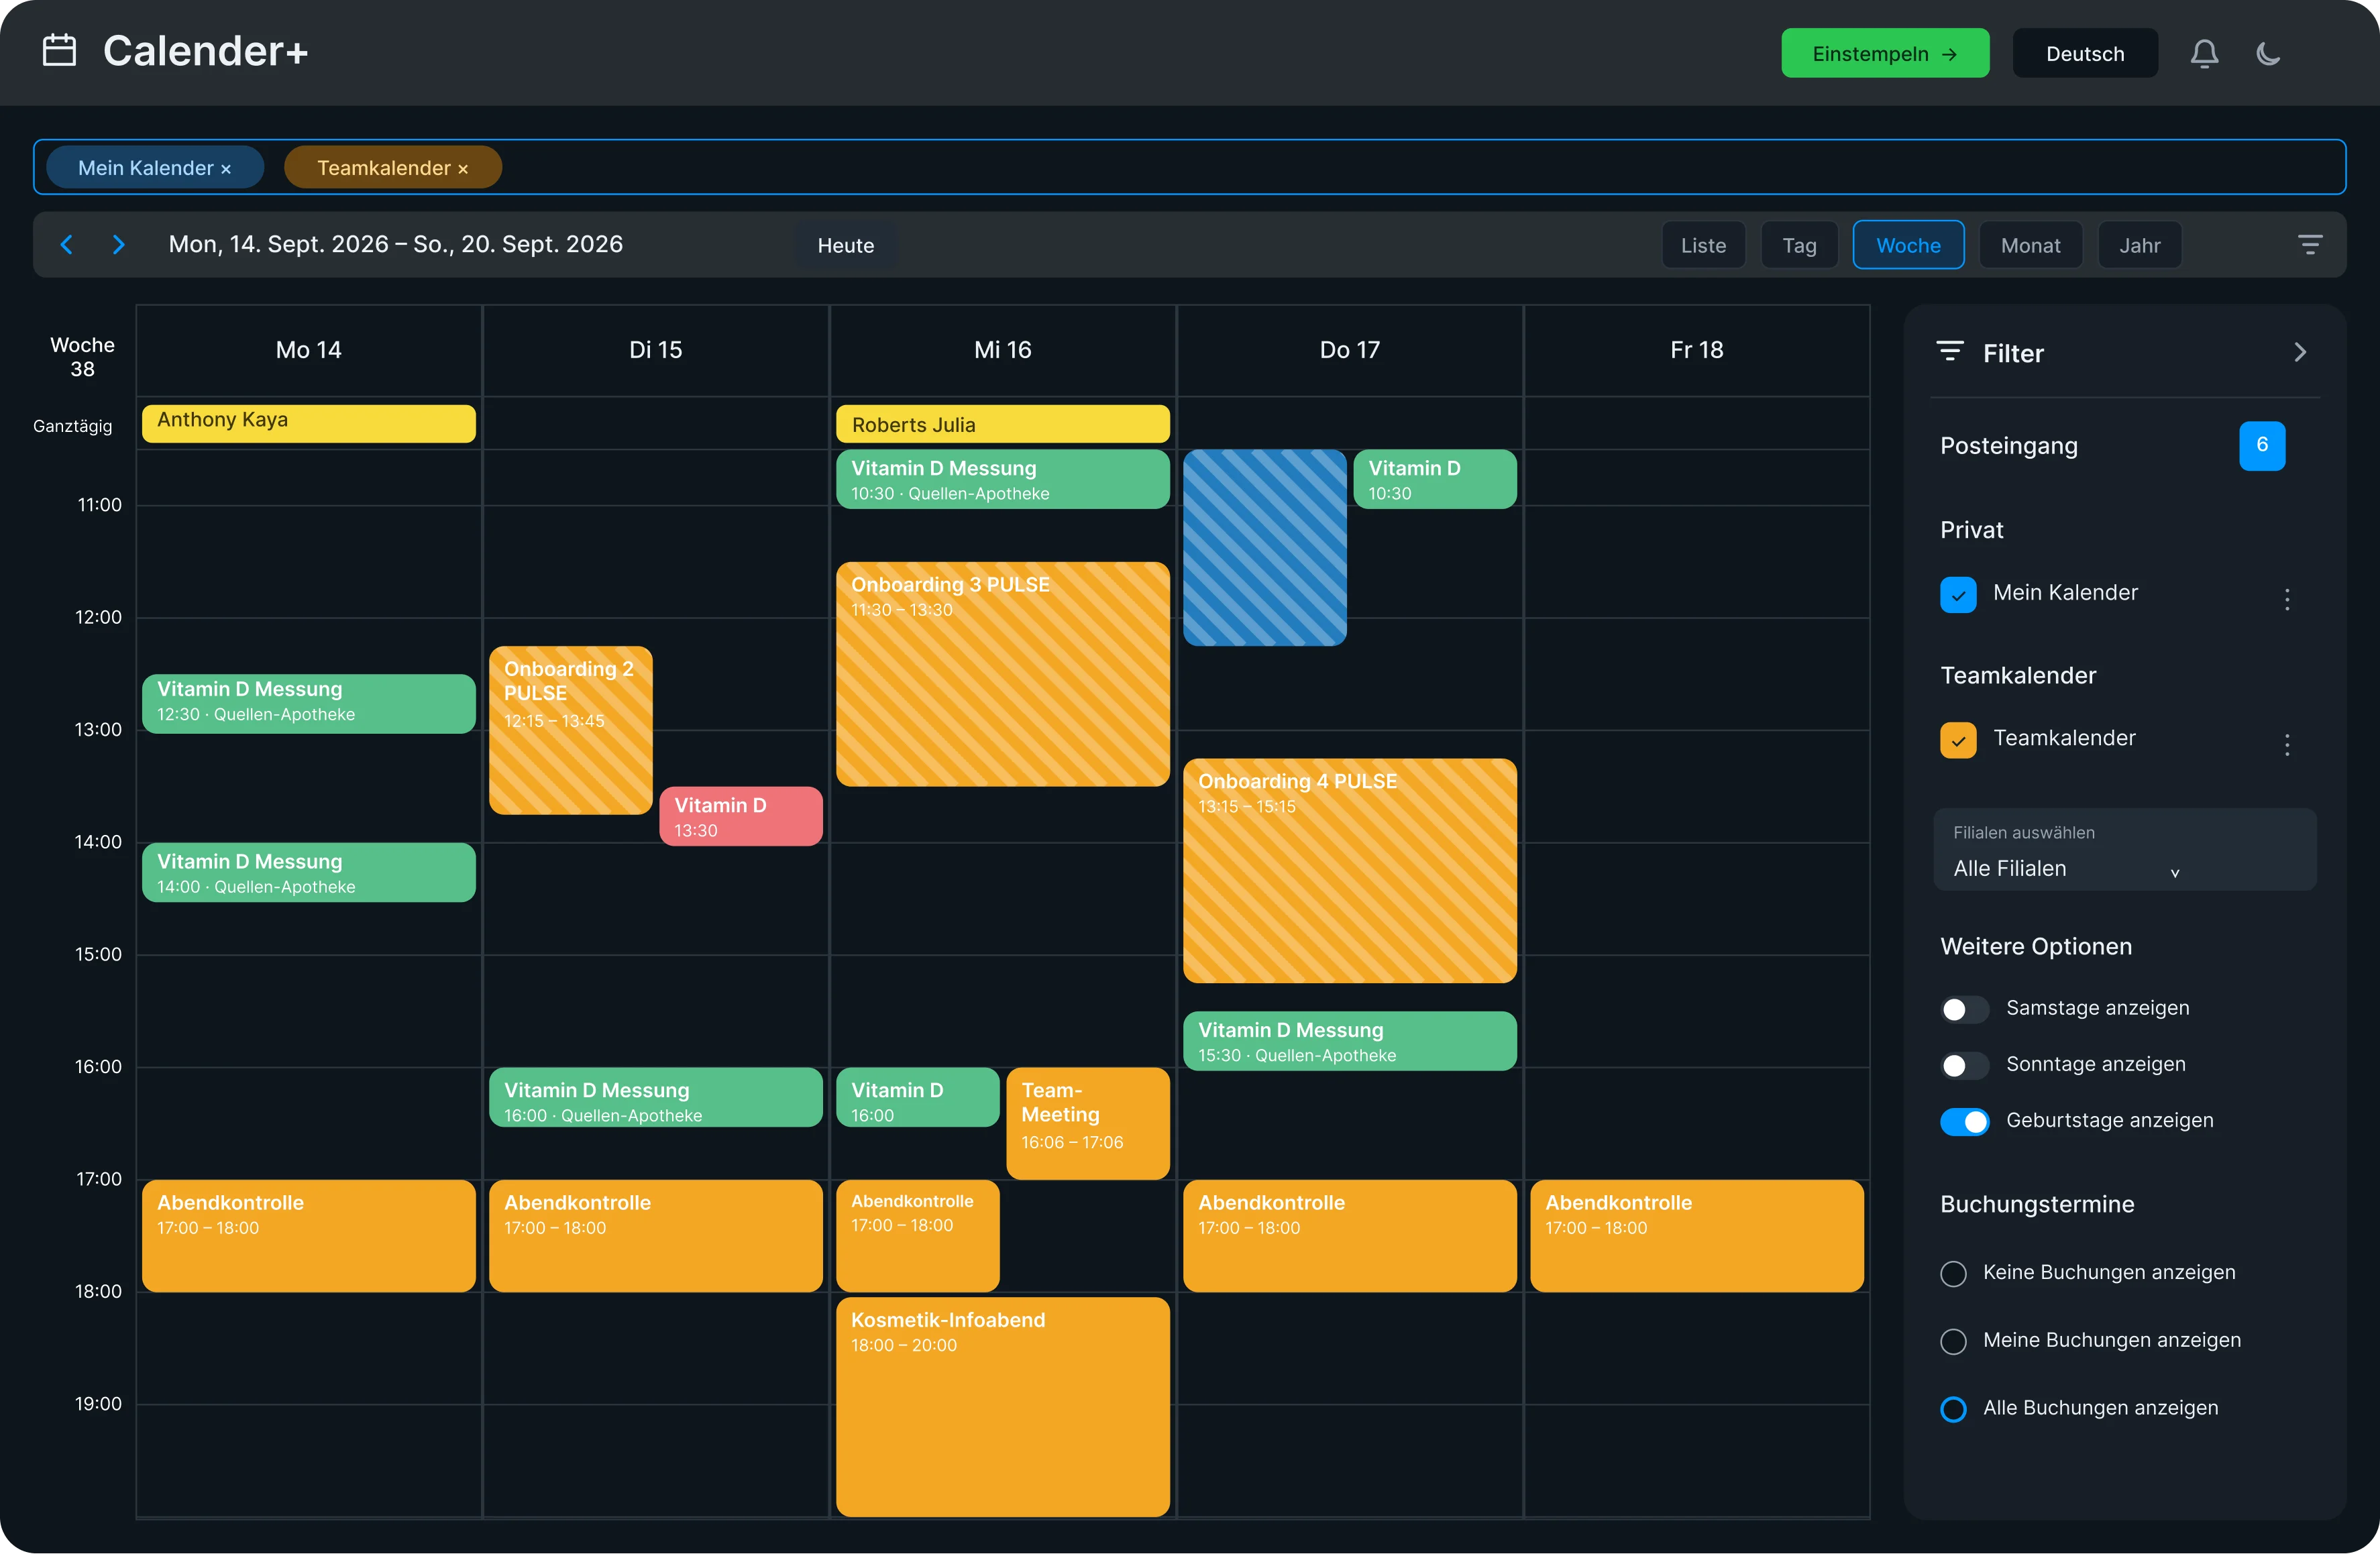Open Onboarding 3 PULSE event
This screenshot has width=2380, height=1554.
point(1002,674)
